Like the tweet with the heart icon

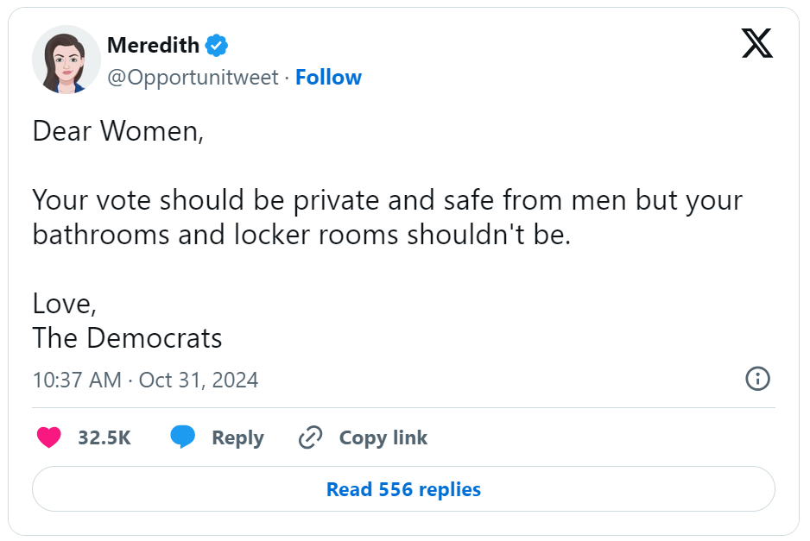click(49, 437)
